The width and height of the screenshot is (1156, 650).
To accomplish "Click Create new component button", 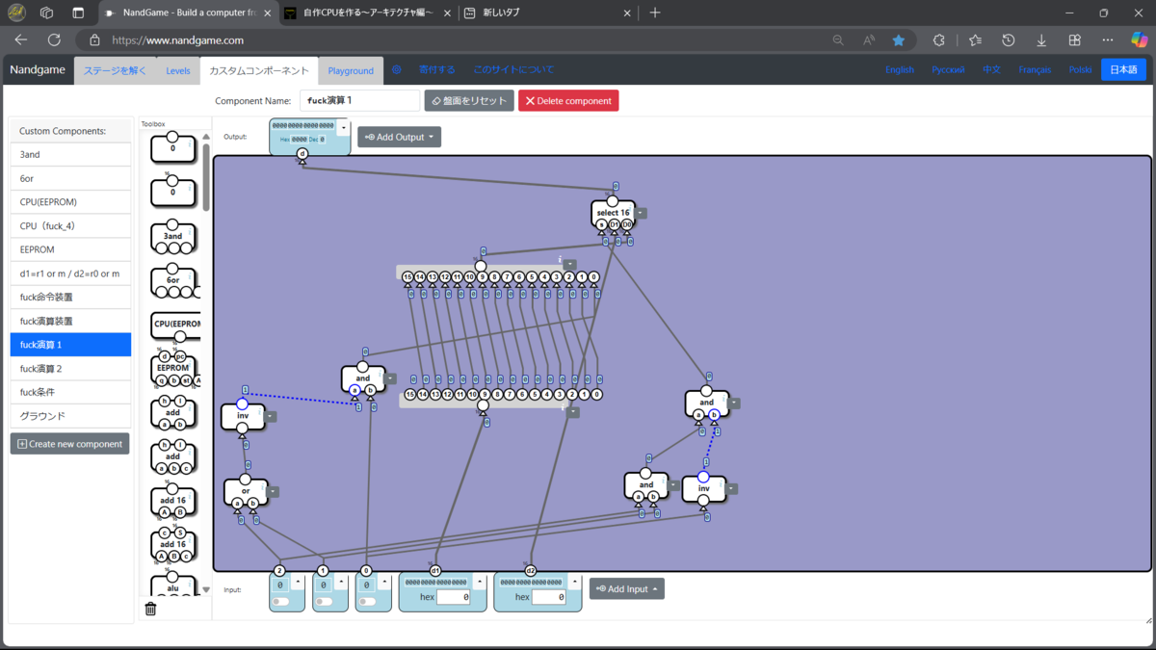I will (x=69, y=444).
